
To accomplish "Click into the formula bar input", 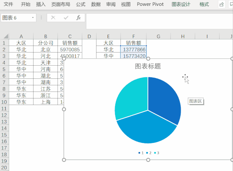I will point(159,21).
